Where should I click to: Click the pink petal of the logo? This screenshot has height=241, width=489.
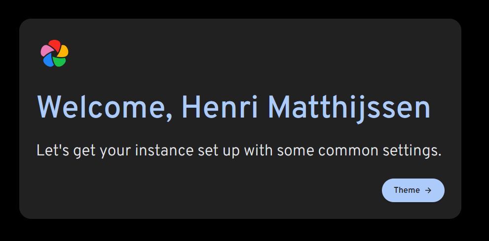46,50
